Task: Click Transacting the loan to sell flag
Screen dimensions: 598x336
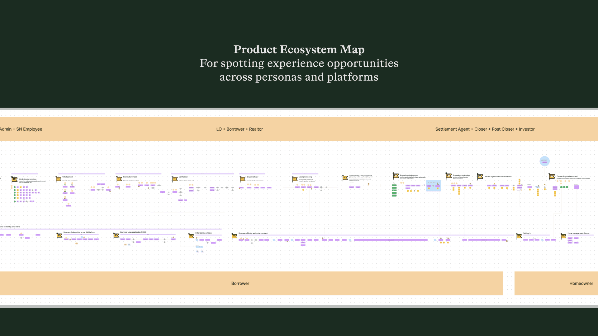Action: tap(552, 176)
